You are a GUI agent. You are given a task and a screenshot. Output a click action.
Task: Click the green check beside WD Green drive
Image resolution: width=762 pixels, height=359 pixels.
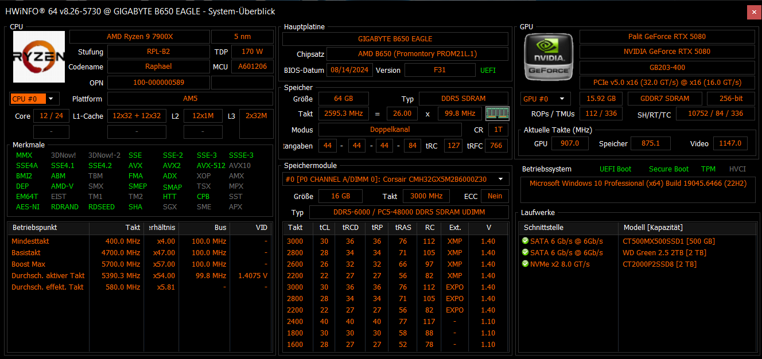click(525, 252)
